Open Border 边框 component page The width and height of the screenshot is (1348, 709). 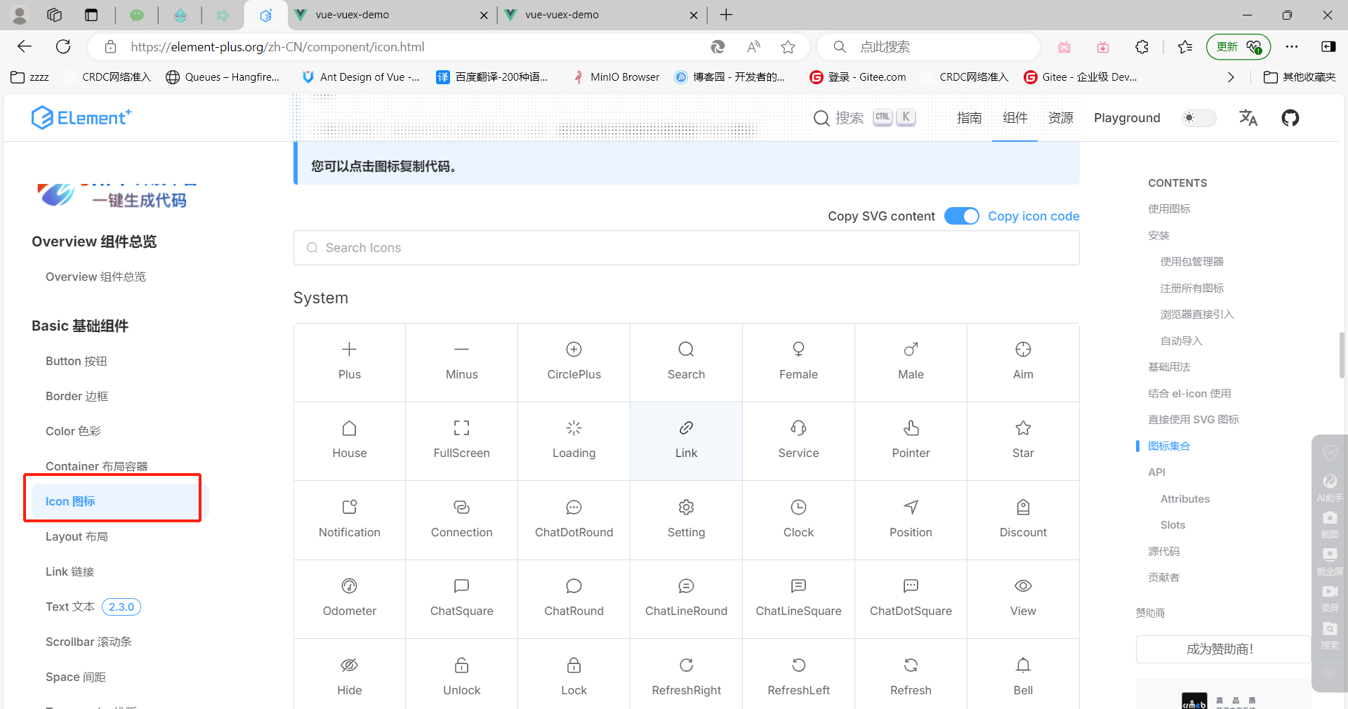77,396
